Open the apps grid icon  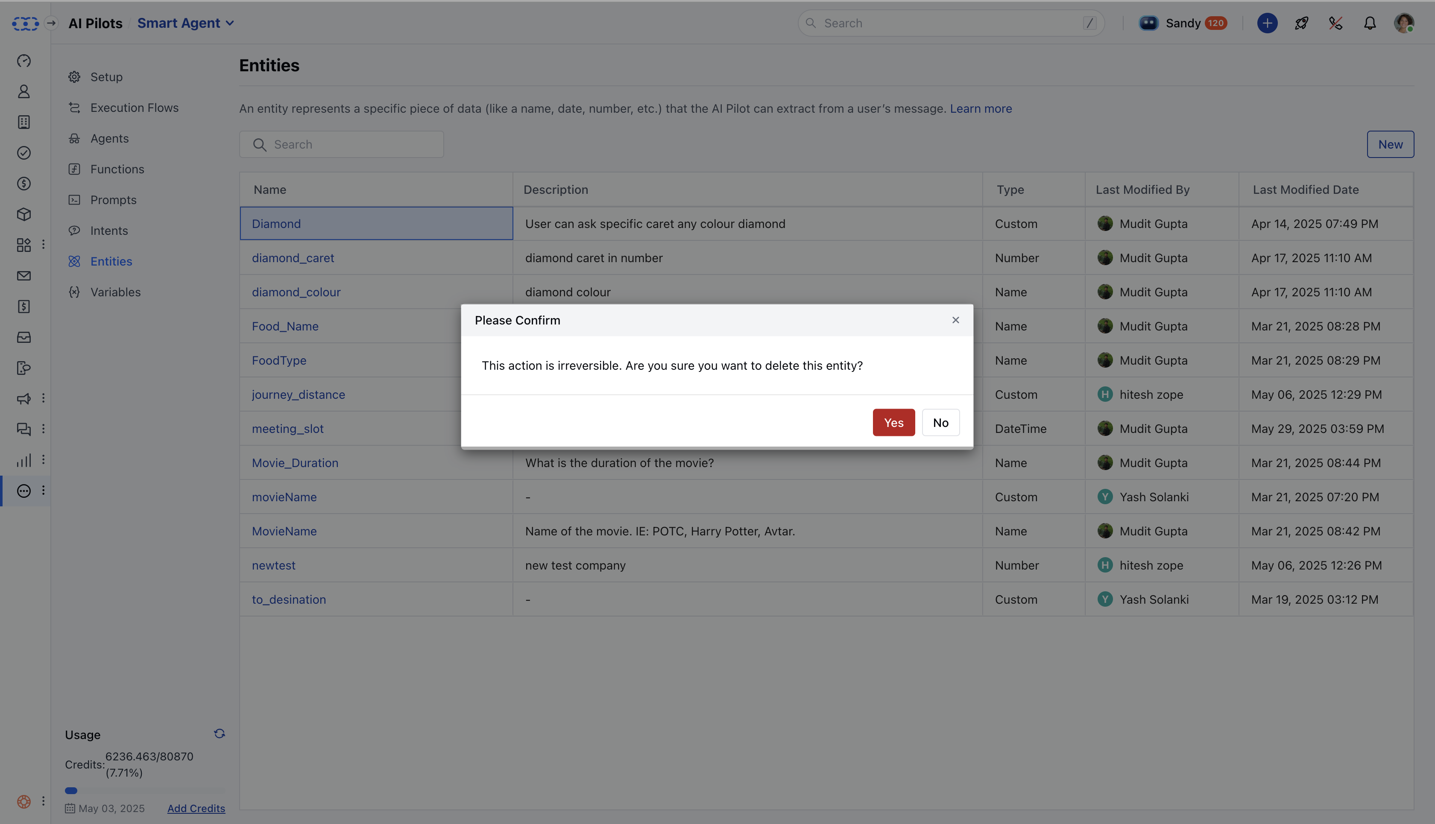[24, 245]
